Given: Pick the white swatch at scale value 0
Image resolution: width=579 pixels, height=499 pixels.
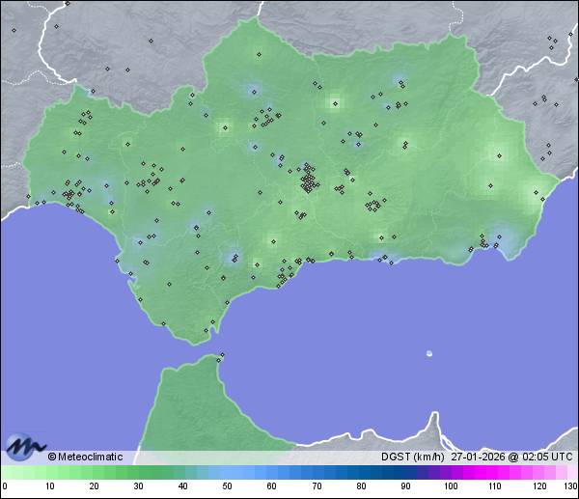Looking at the screenshot, I should pos(5,472).
